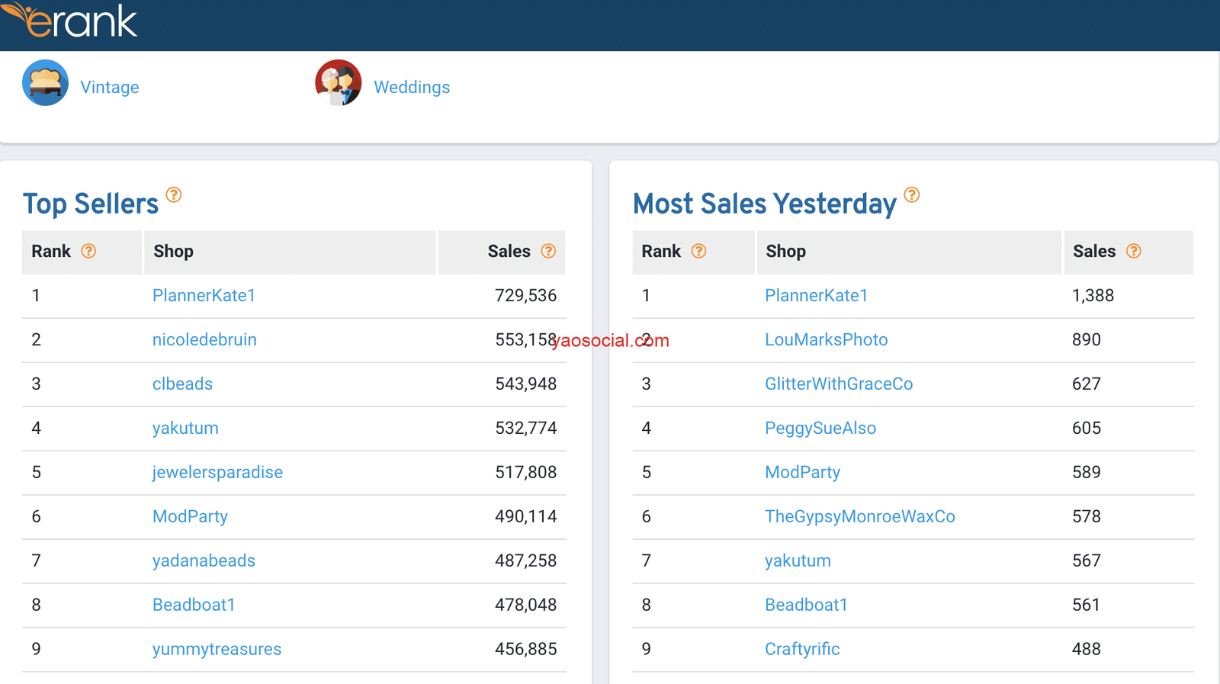This screenshot has width=1220, height=684.
Task: Click Rank help icon in Most Sales Yesterday table
Action: 698,252
